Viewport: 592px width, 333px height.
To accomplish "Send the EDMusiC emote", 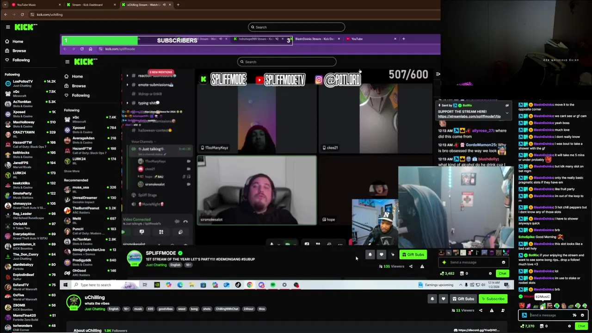I will (543, 306).
